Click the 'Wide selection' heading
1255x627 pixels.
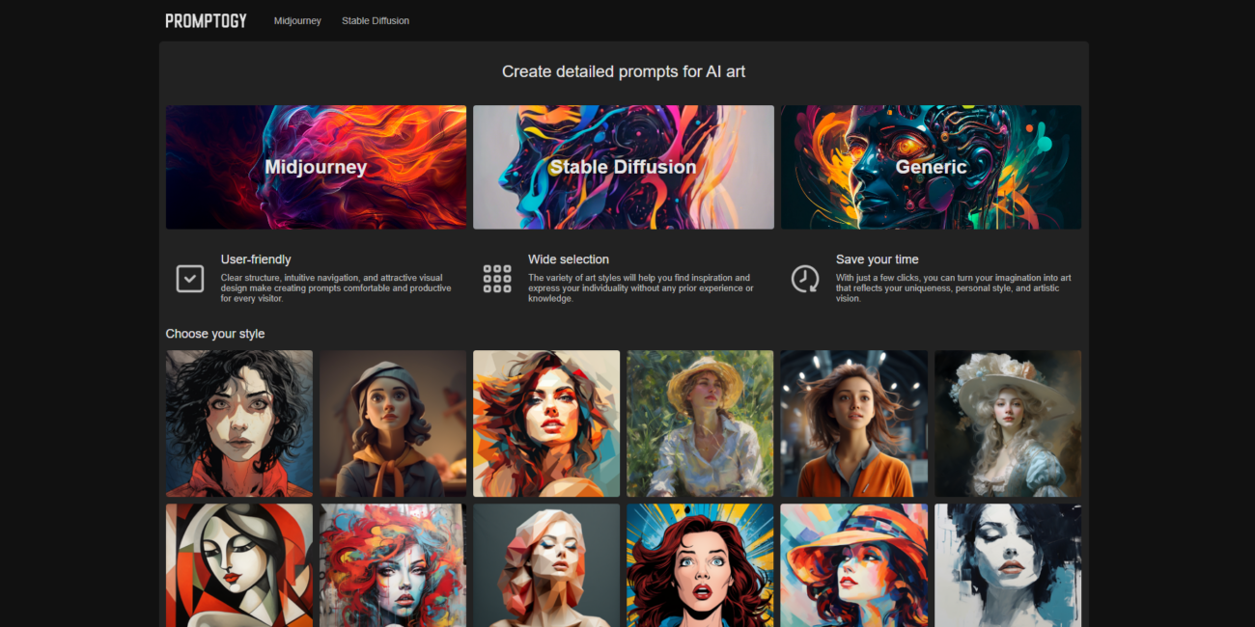click(569, 259)
